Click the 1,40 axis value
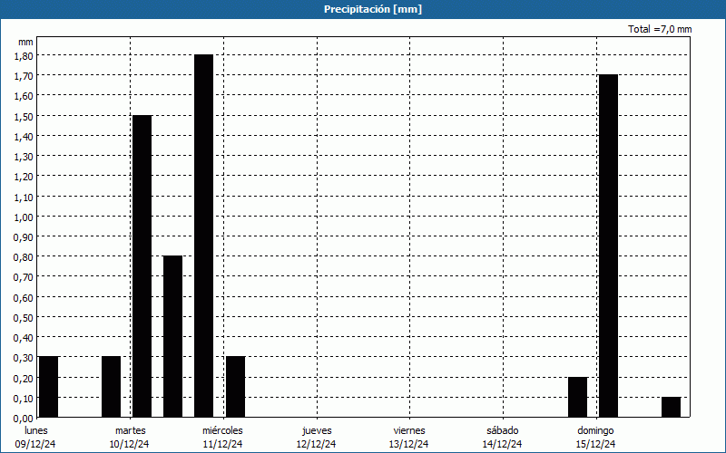Screen dimensions: 726x453 point(24,137)
